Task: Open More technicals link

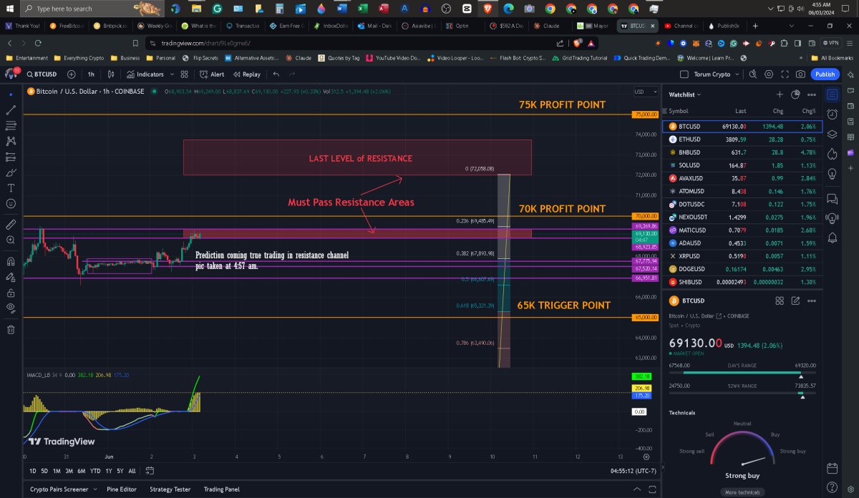Action: [x=742, y=492]
